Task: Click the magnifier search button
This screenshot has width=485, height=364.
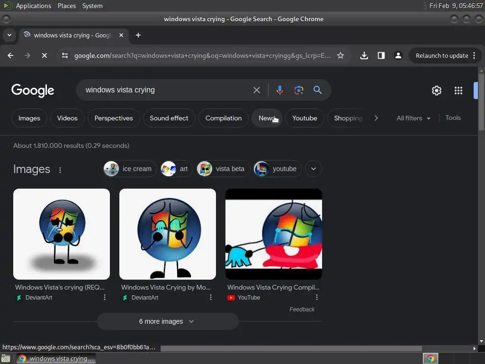Action: pos(318,90)
